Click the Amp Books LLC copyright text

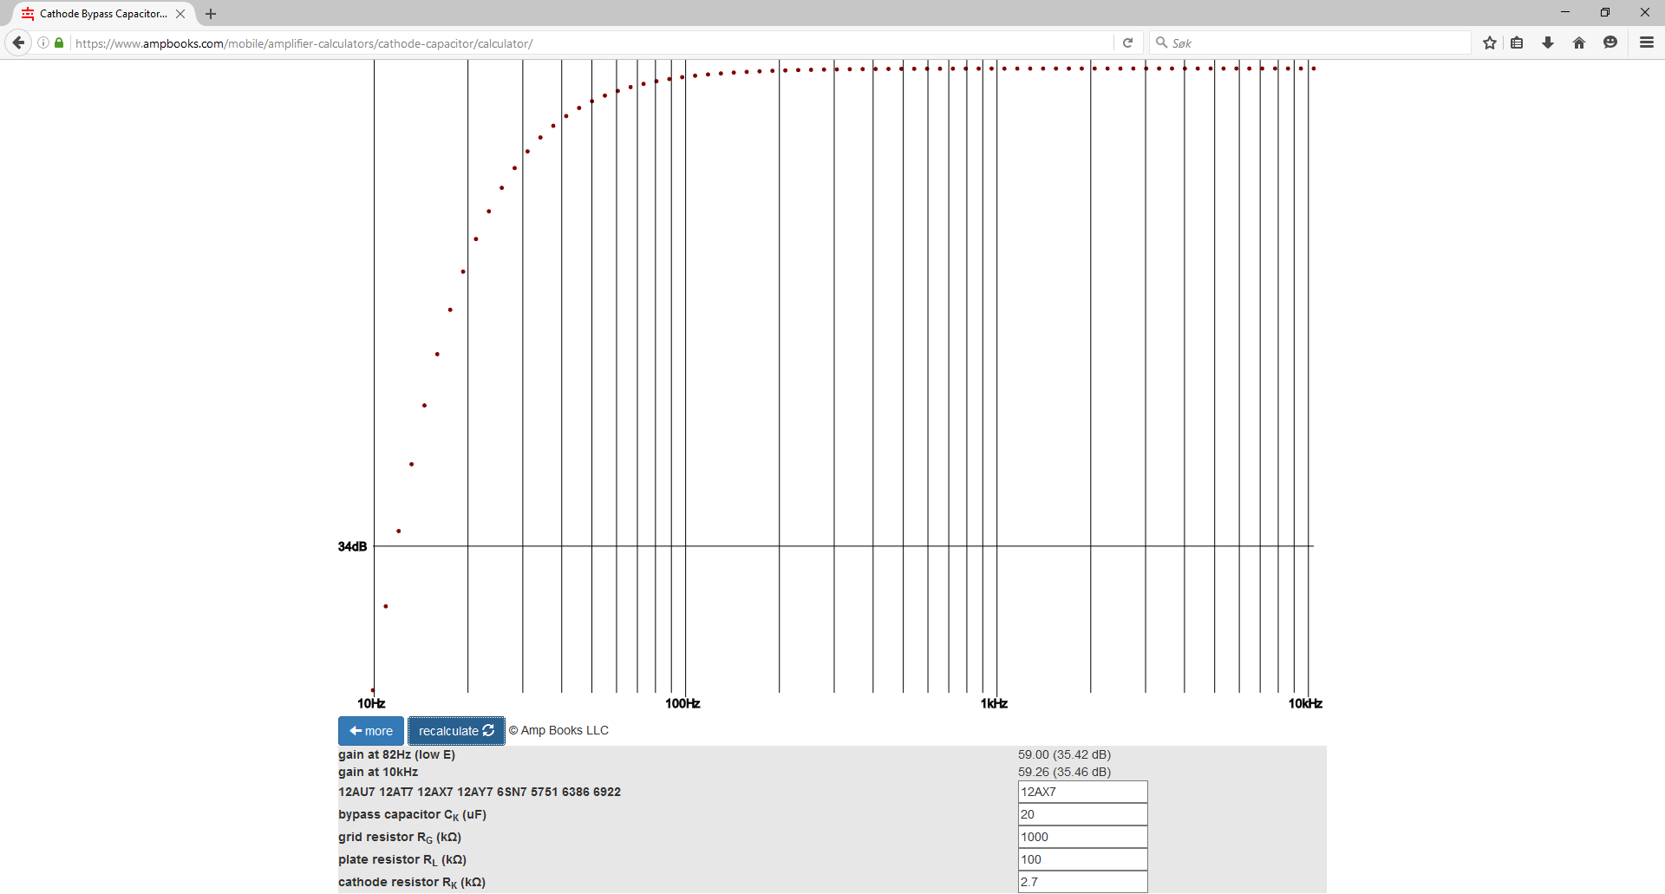(x=558, y=730)
